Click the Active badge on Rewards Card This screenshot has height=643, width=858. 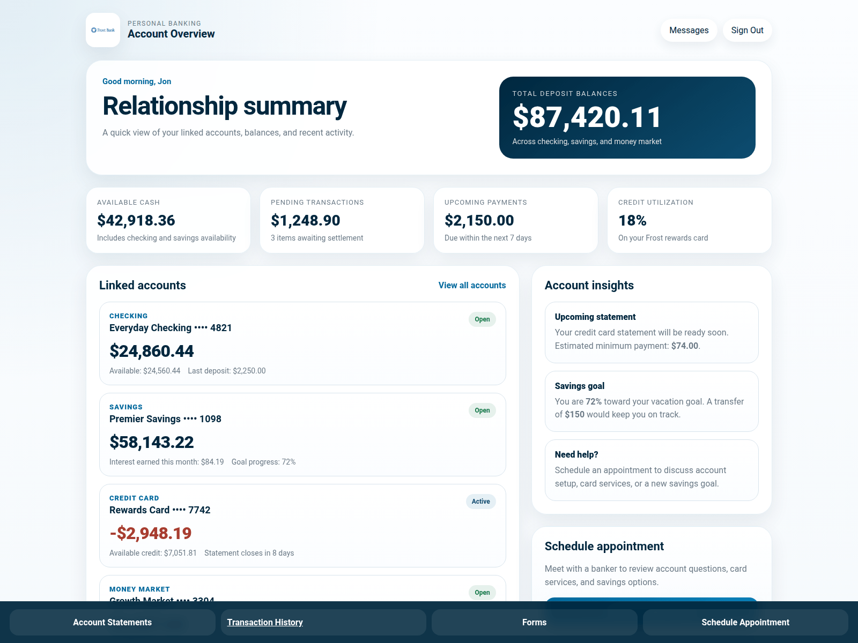[x=481, y=502]
